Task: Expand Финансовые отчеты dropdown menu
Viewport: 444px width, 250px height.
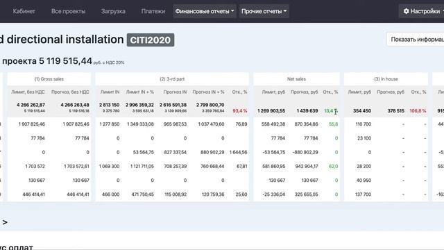Action: (x=205, y=11)
